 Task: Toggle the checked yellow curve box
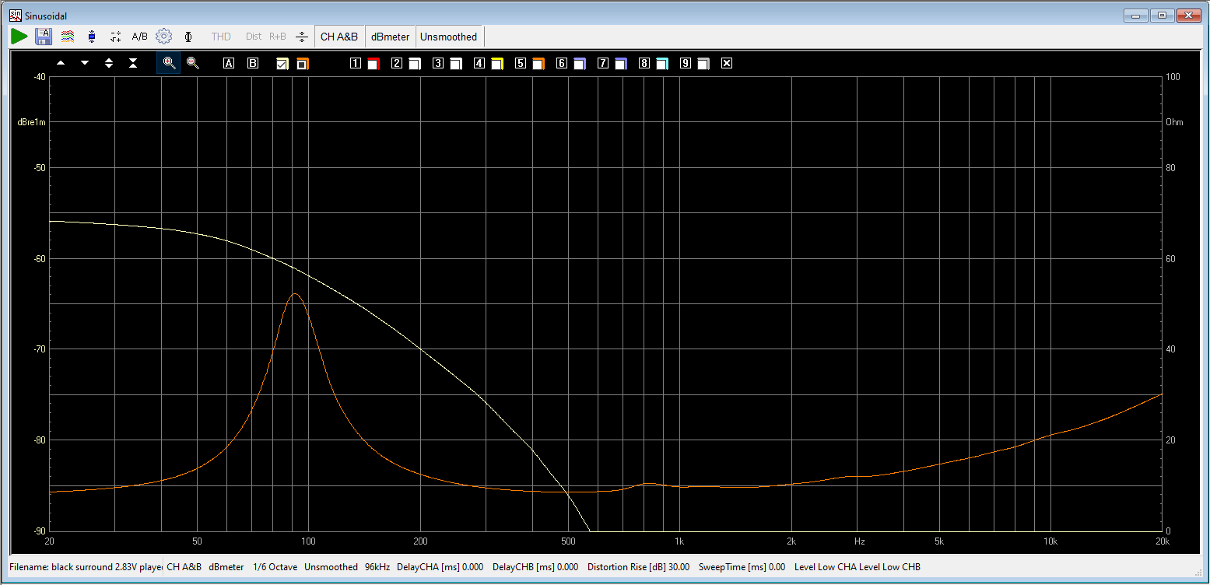click(x=282, y=64)
